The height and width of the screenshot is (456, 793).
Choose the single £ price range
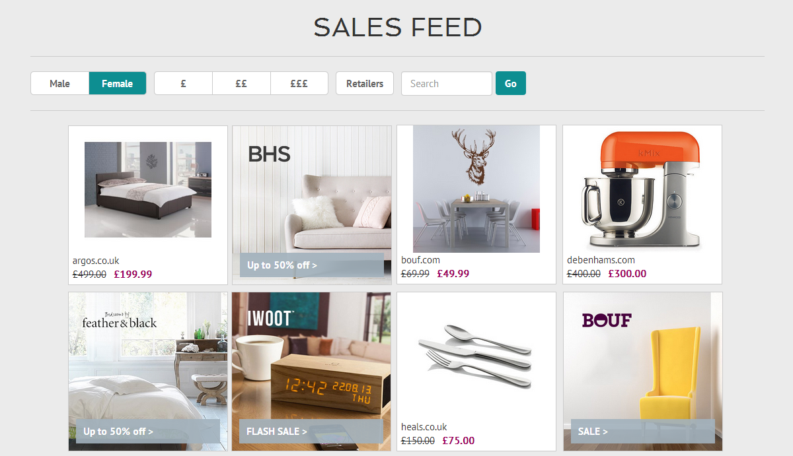(183, 84)
